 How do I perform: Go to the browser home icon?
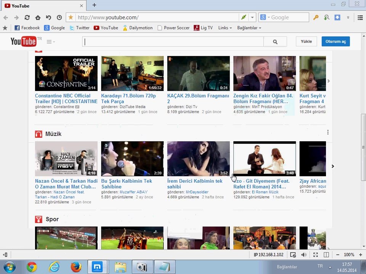pos(38,18)
